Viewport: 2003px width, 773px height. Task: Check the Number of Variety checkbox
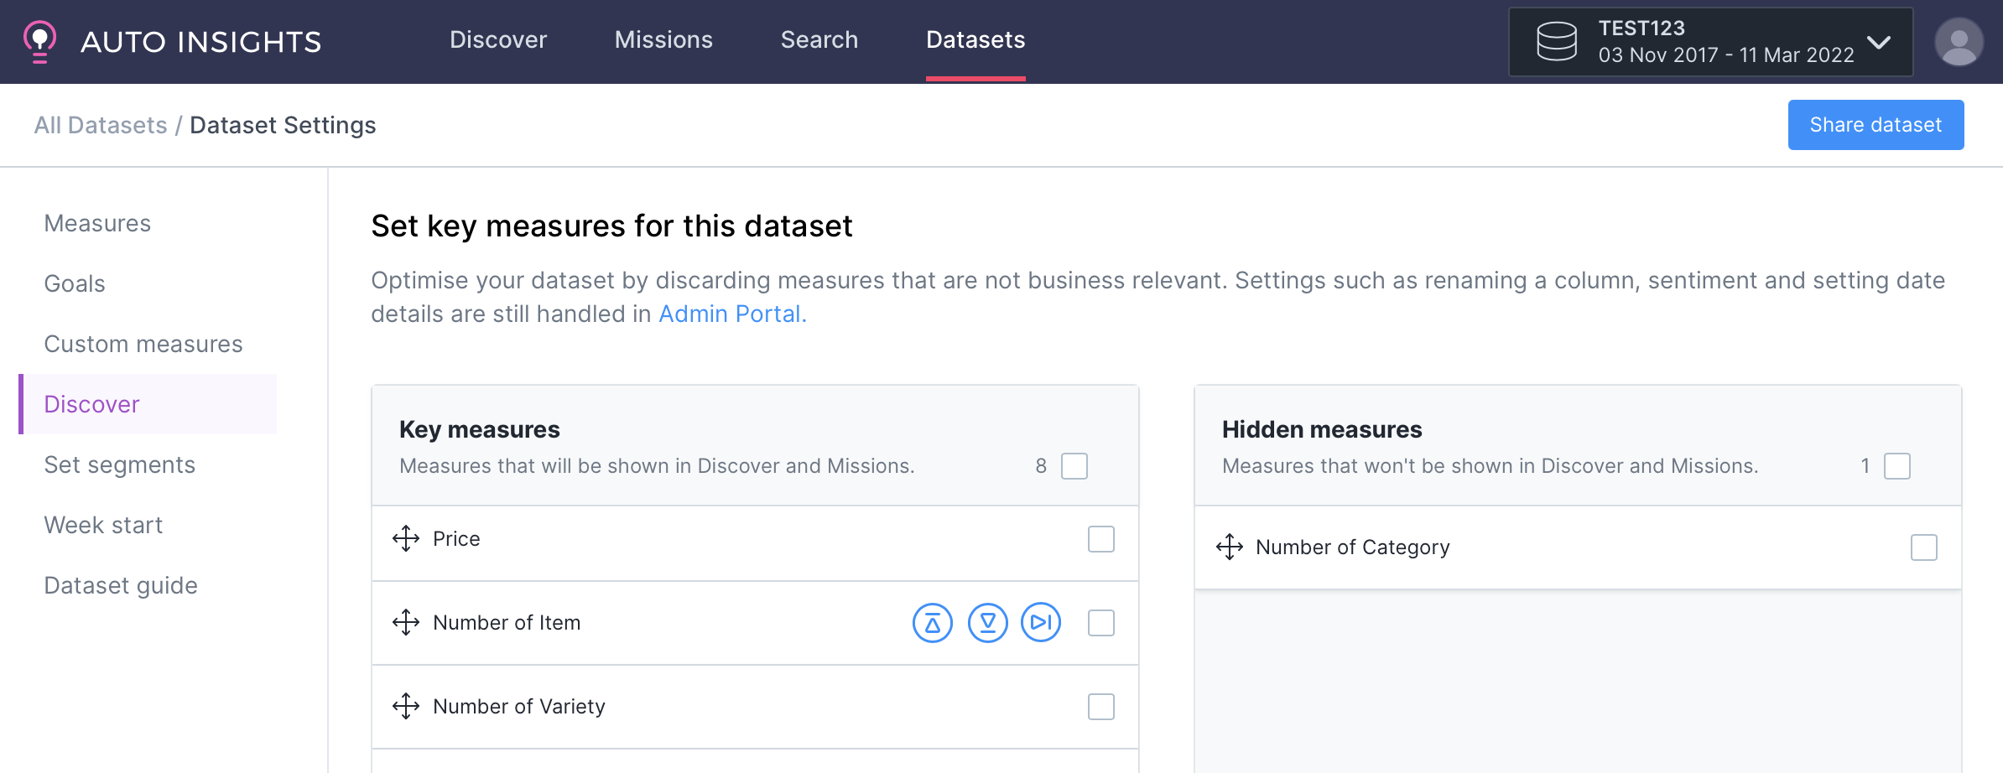[x=1101, y=707]
